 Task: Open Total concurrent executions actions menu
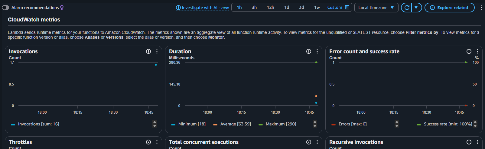(x=317, y=142)
